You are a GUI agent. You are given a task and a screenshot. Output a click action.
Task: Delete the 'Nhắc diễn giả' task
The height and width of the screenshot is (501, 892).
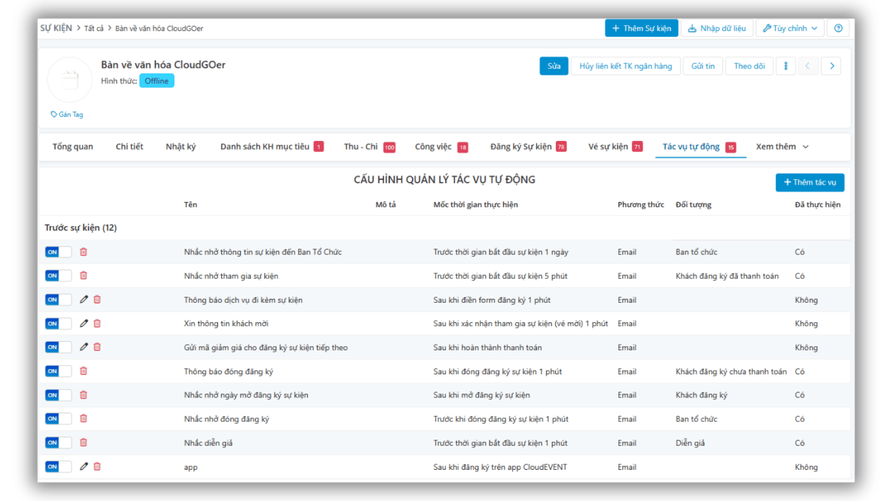84,443
